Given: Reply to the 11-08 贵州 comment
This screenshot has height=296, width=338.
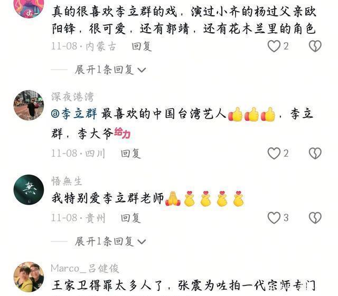Looking at the screenshot, I should [x=130, y=218].
